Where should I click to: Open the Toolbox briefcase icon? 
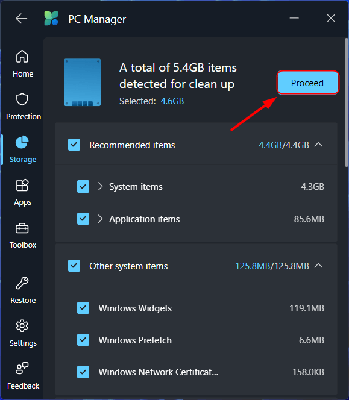[x=22, y=228]
